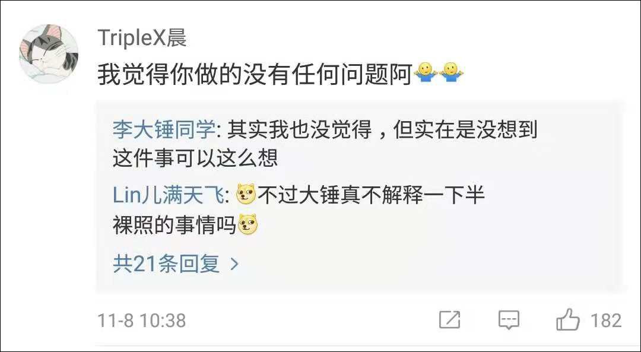This screenshot has width=641, height=352.
Task: Select the comment 我觉得你做的没有任何问题阿
Action: (255, 74)
